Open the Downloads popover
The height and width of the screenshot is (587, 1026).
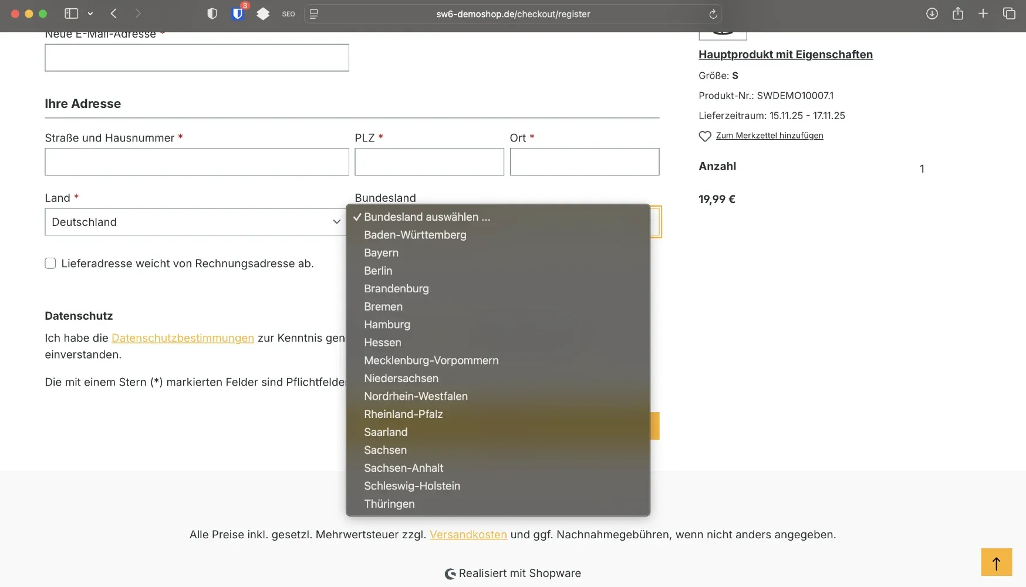tap(932, 14)
